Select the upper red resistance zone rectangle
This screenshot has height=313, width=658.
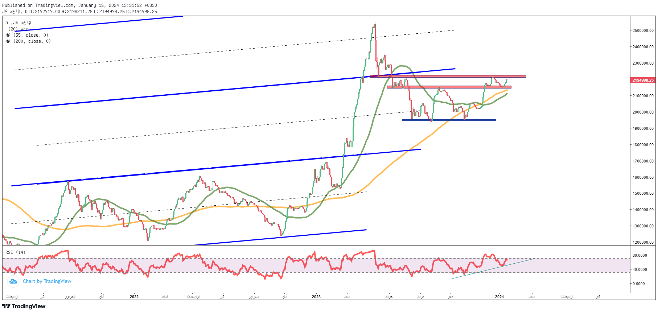tap(448, 76)
